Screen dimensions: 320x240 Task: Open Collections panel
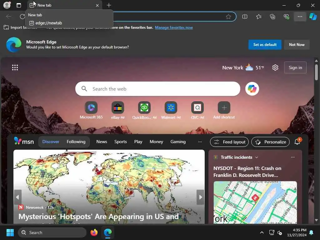(272, 17)
